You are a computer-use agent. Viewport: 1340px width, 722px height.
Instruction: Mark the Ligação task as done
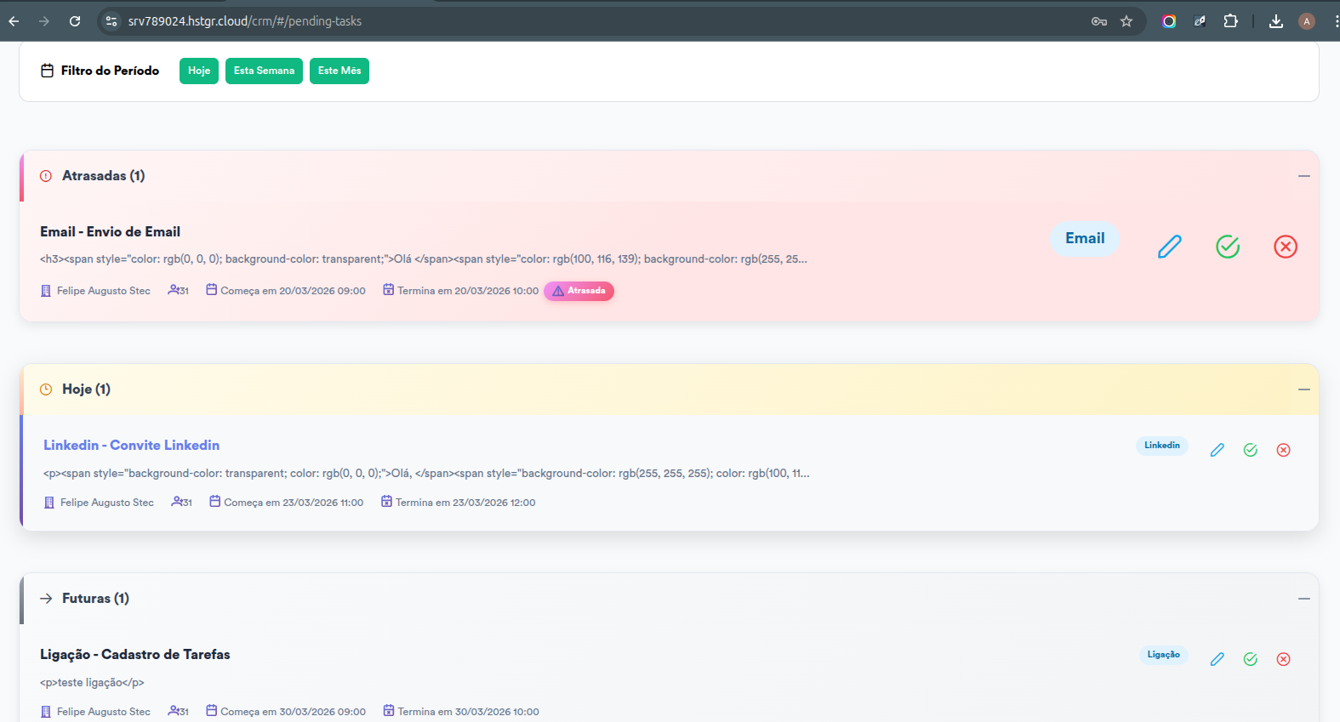pos(1251,659)
